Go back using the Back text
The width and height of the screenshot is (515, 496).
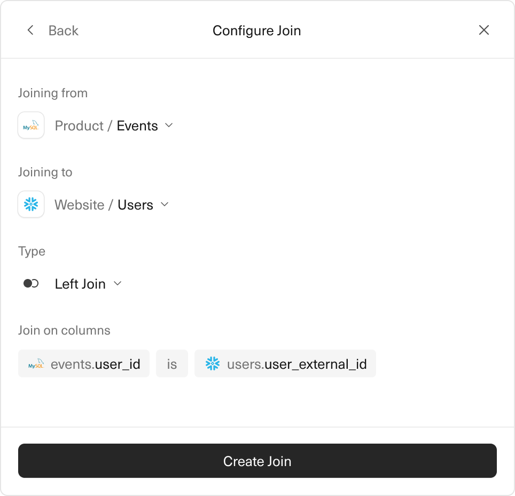tap(63, 31)
